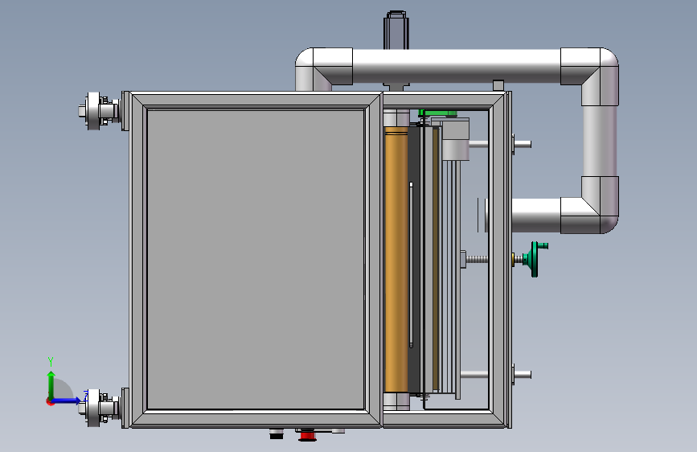The height and width of the screenshot is (452, 697).
Task: Select the long horizontal top pipe
Action: click(457, 66)
